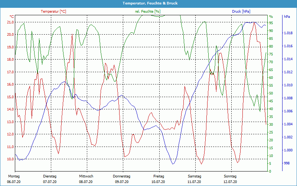Viewport: 297px width, 186px height.
Task: Click the 1.004 pressure axis value
Action: 288,124
